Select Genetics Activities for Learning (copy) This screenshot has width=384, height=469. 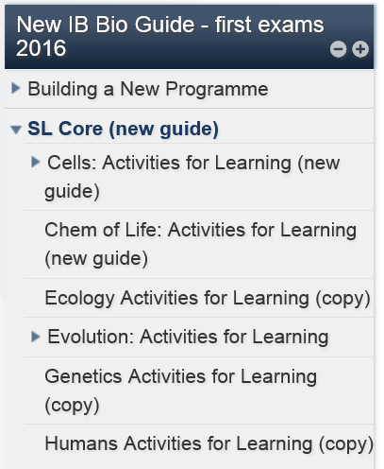point(181,391)
